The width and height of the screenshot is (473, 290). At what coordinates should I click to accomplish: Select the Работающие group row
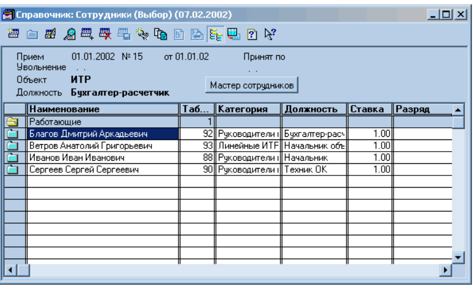pos(228,121)
